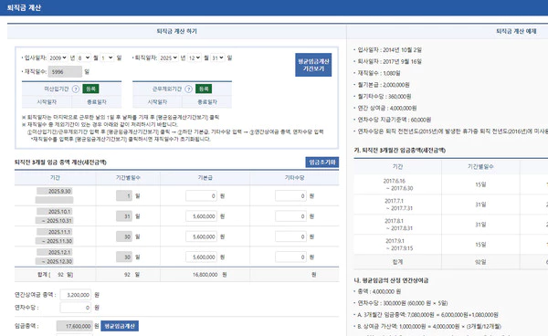
Task: Click the 임금초기화 button
Action: click(x=321, y=163)
